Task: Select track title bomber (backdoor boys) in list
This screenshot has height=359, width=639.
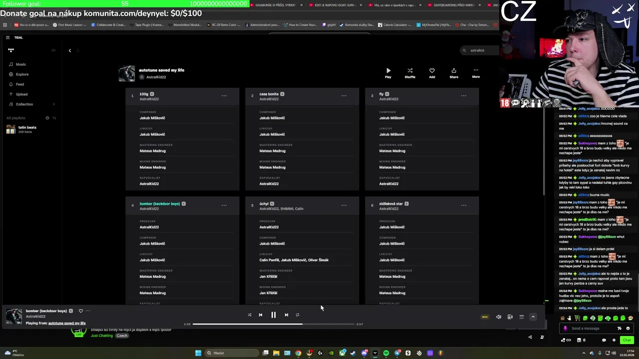Action: click(159, 203)
